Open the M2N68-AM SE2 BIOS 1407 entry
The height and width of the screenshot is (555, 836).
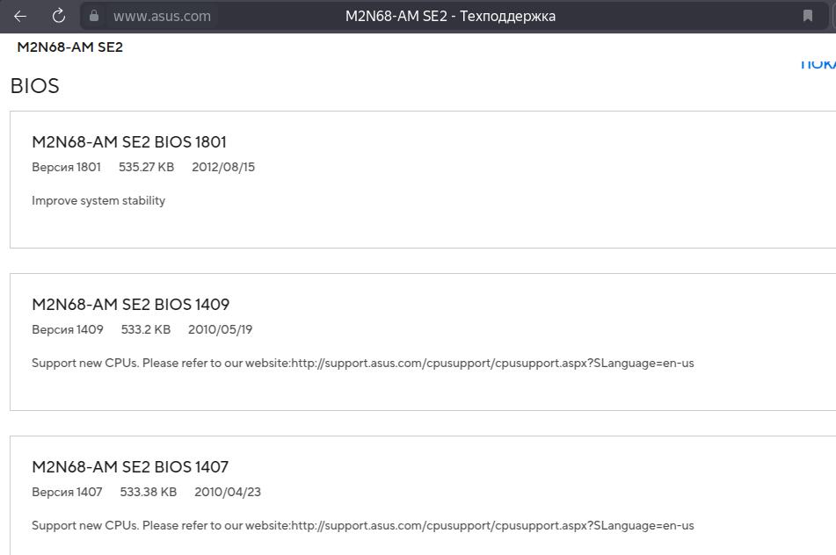[130, 467]
